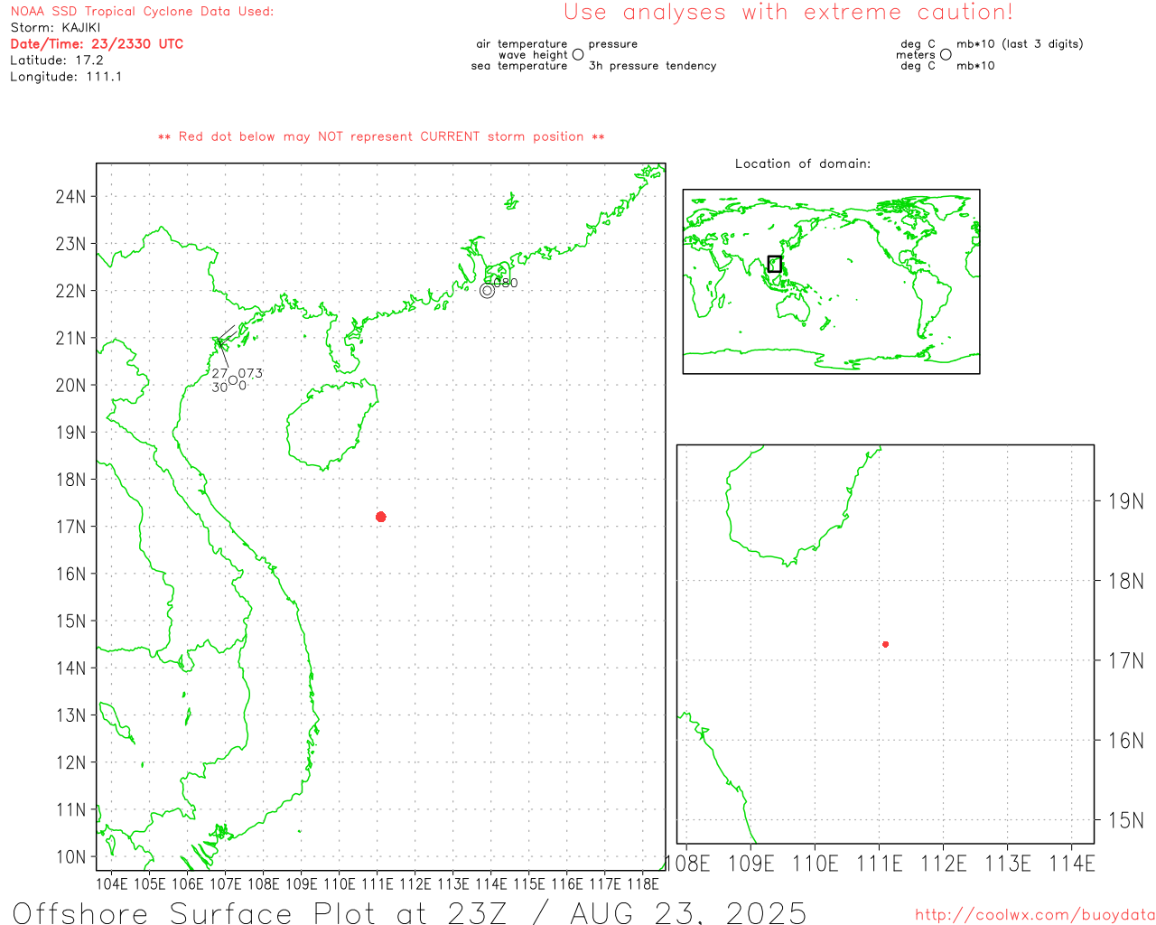Click the red storm dot on main map
The width and height of the screenshot is (1156, 925).
(380, 517)
